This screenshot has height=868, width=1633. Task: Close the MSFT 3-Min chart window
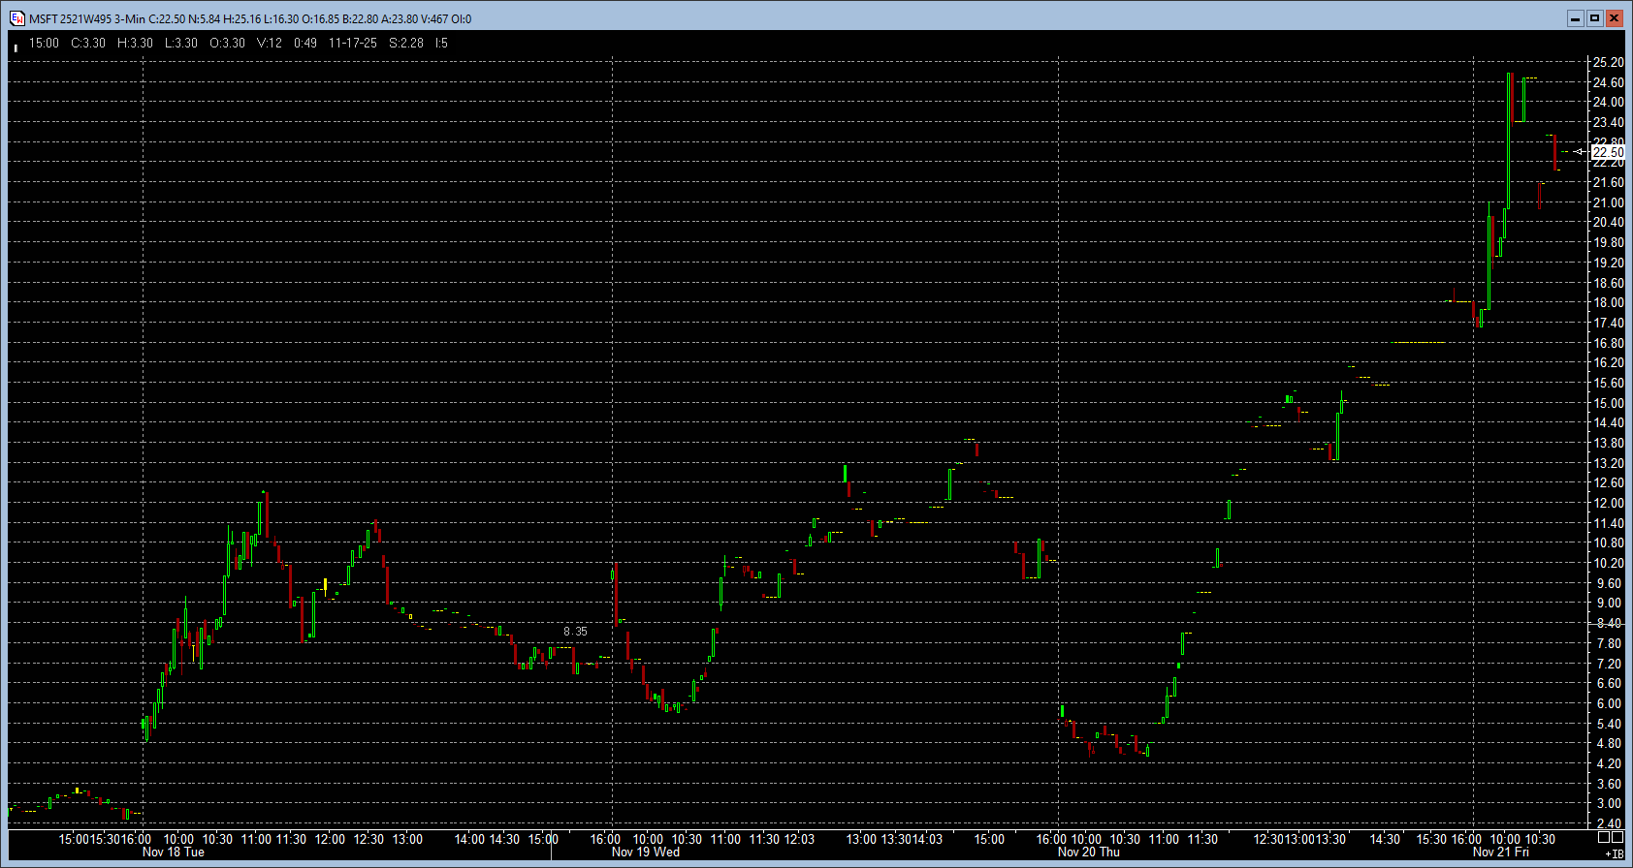[1614, 18]
